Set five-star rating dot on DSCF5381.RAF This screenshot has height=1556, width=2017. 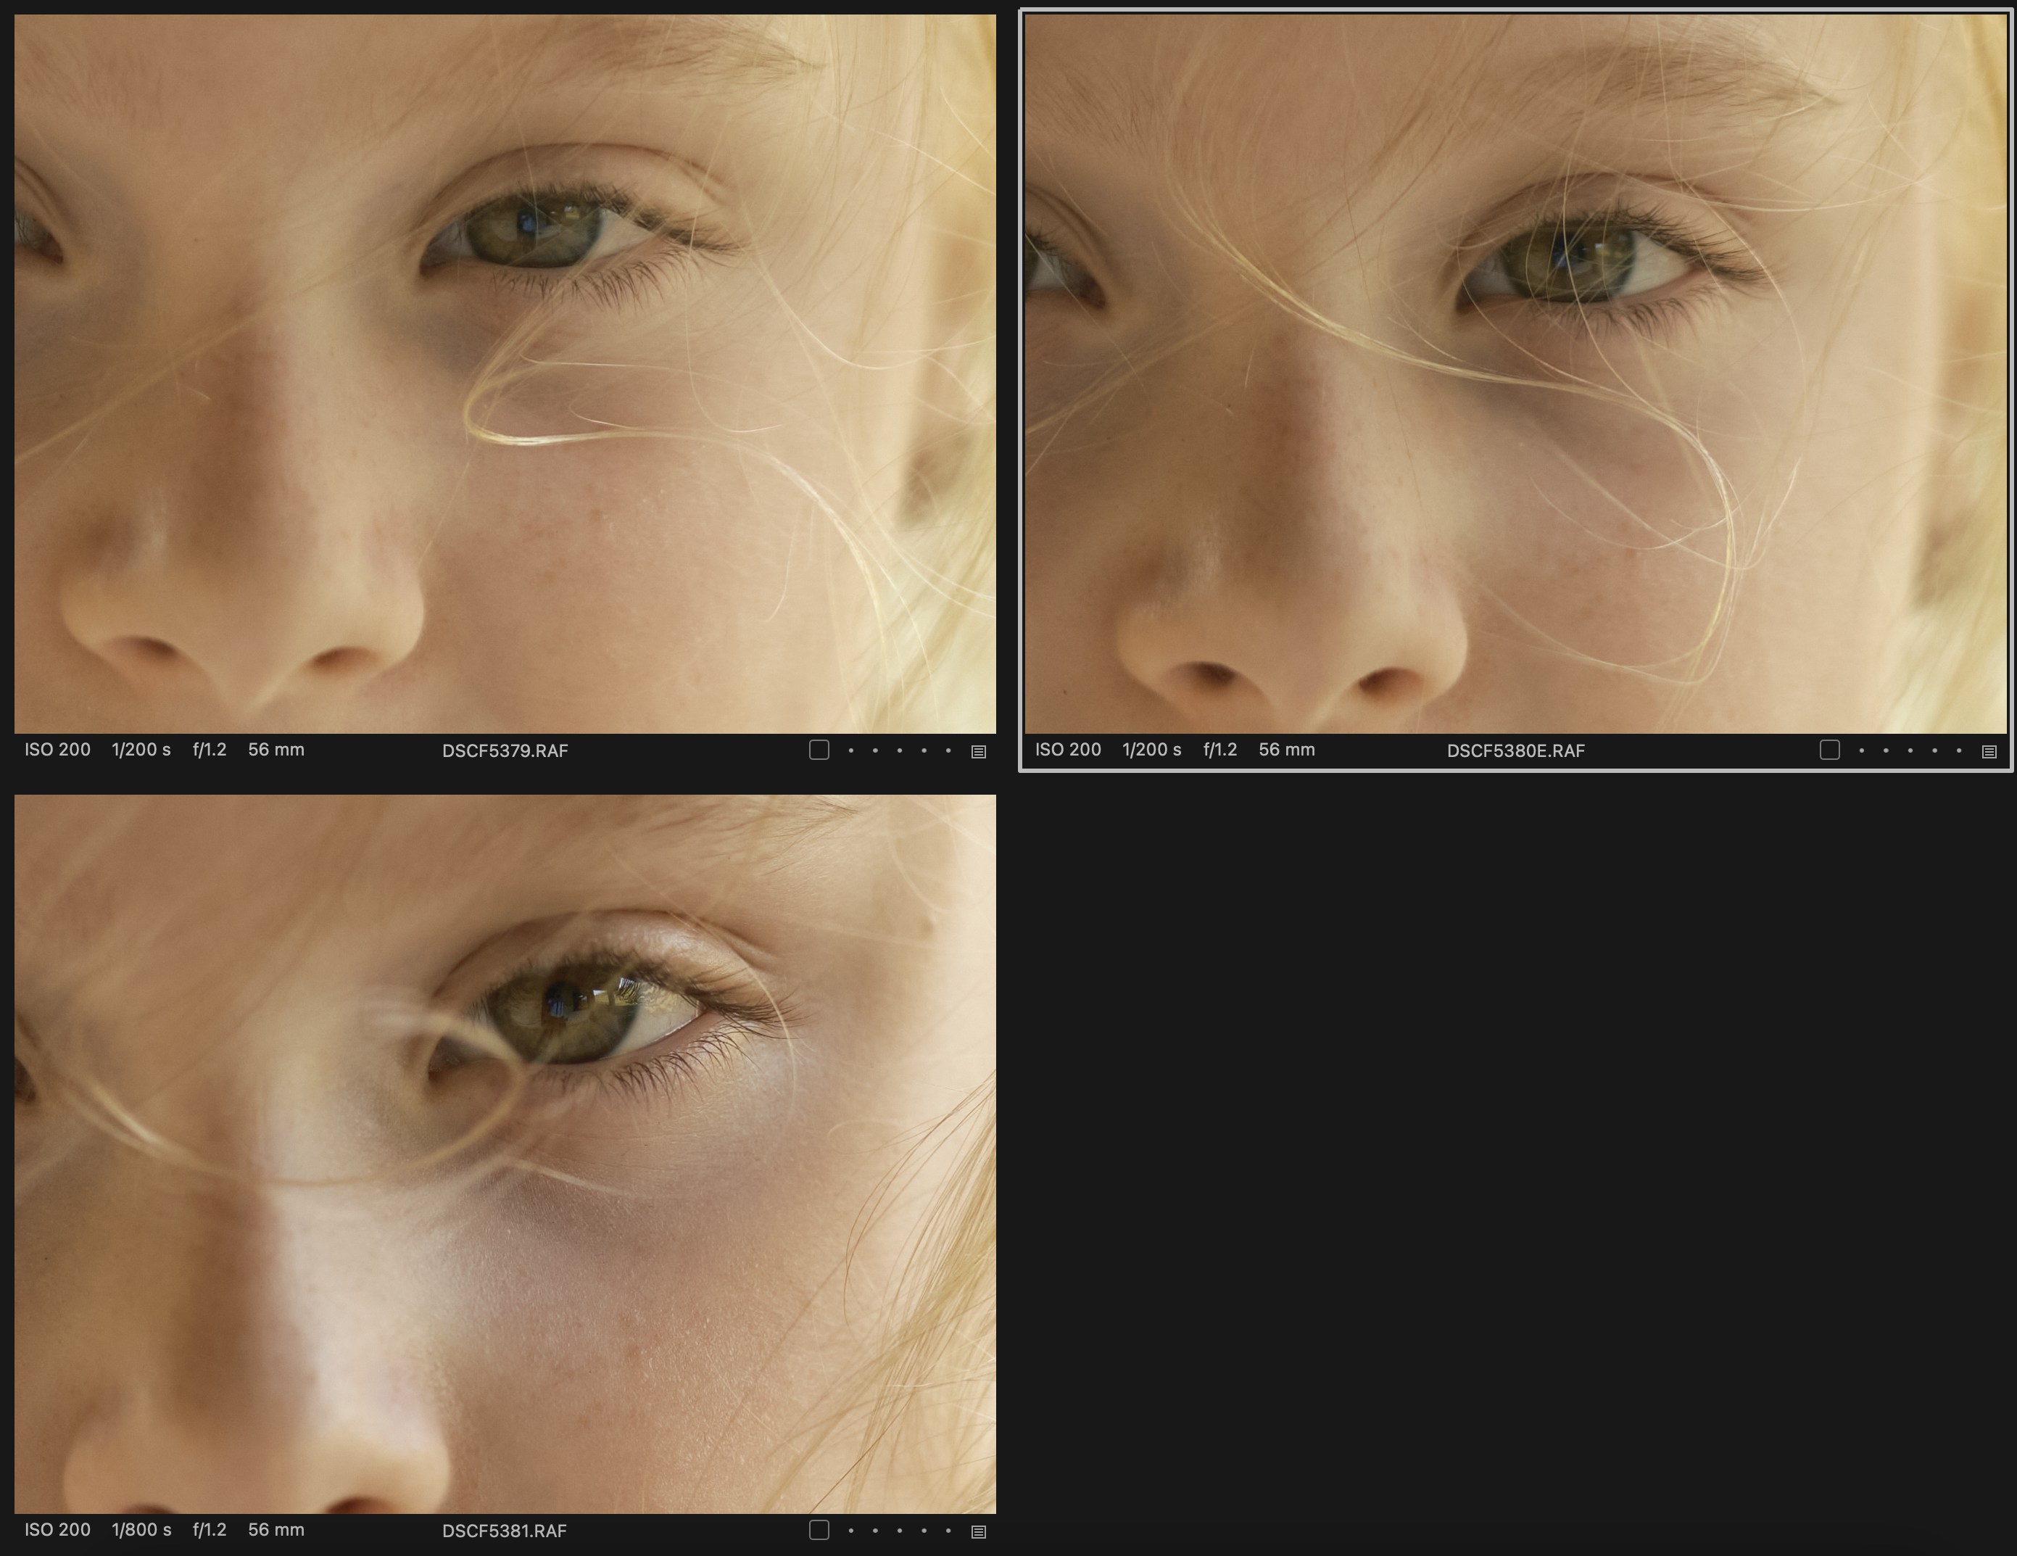[x=948, y=1531]
